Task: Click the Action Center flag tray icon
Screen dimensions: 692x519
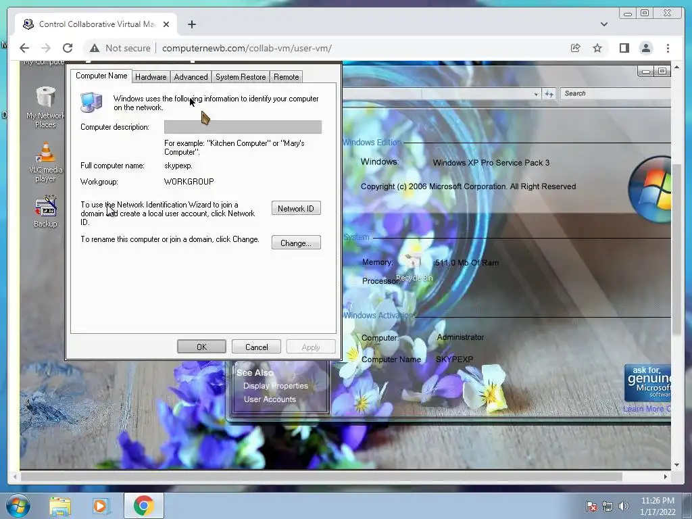Action: click(x=591, y=506)
